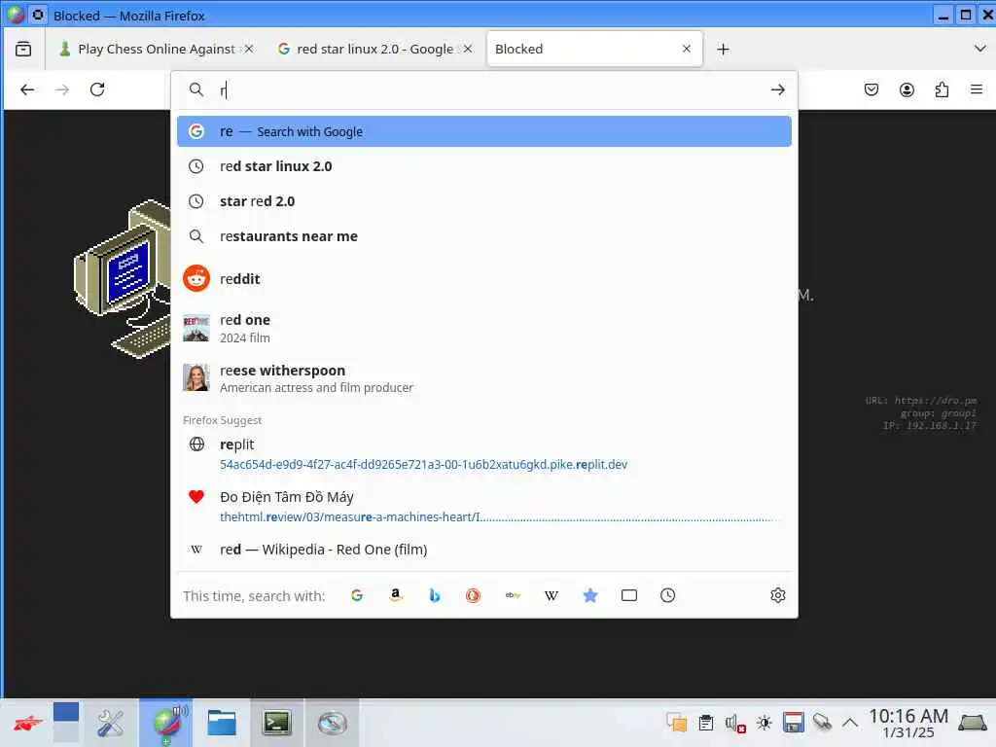Screen dimensions: 996x747
Task: Select the Blocked tab
Action: [x=594, y=49]
